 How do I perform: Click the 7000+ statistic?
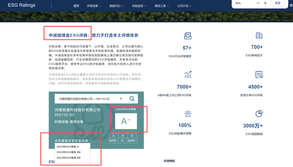click(184, 87)
